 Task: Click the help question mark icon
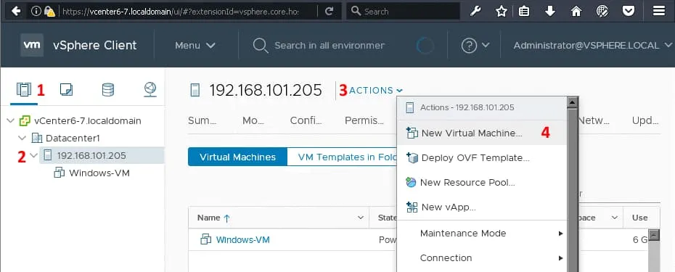(469, 45)
